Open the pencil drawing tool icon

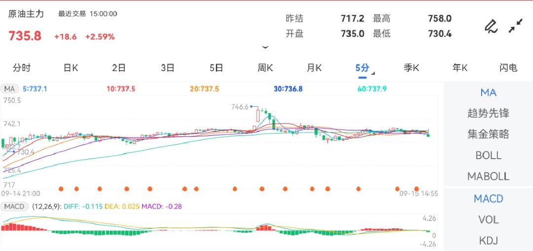[x=491, y=26]
